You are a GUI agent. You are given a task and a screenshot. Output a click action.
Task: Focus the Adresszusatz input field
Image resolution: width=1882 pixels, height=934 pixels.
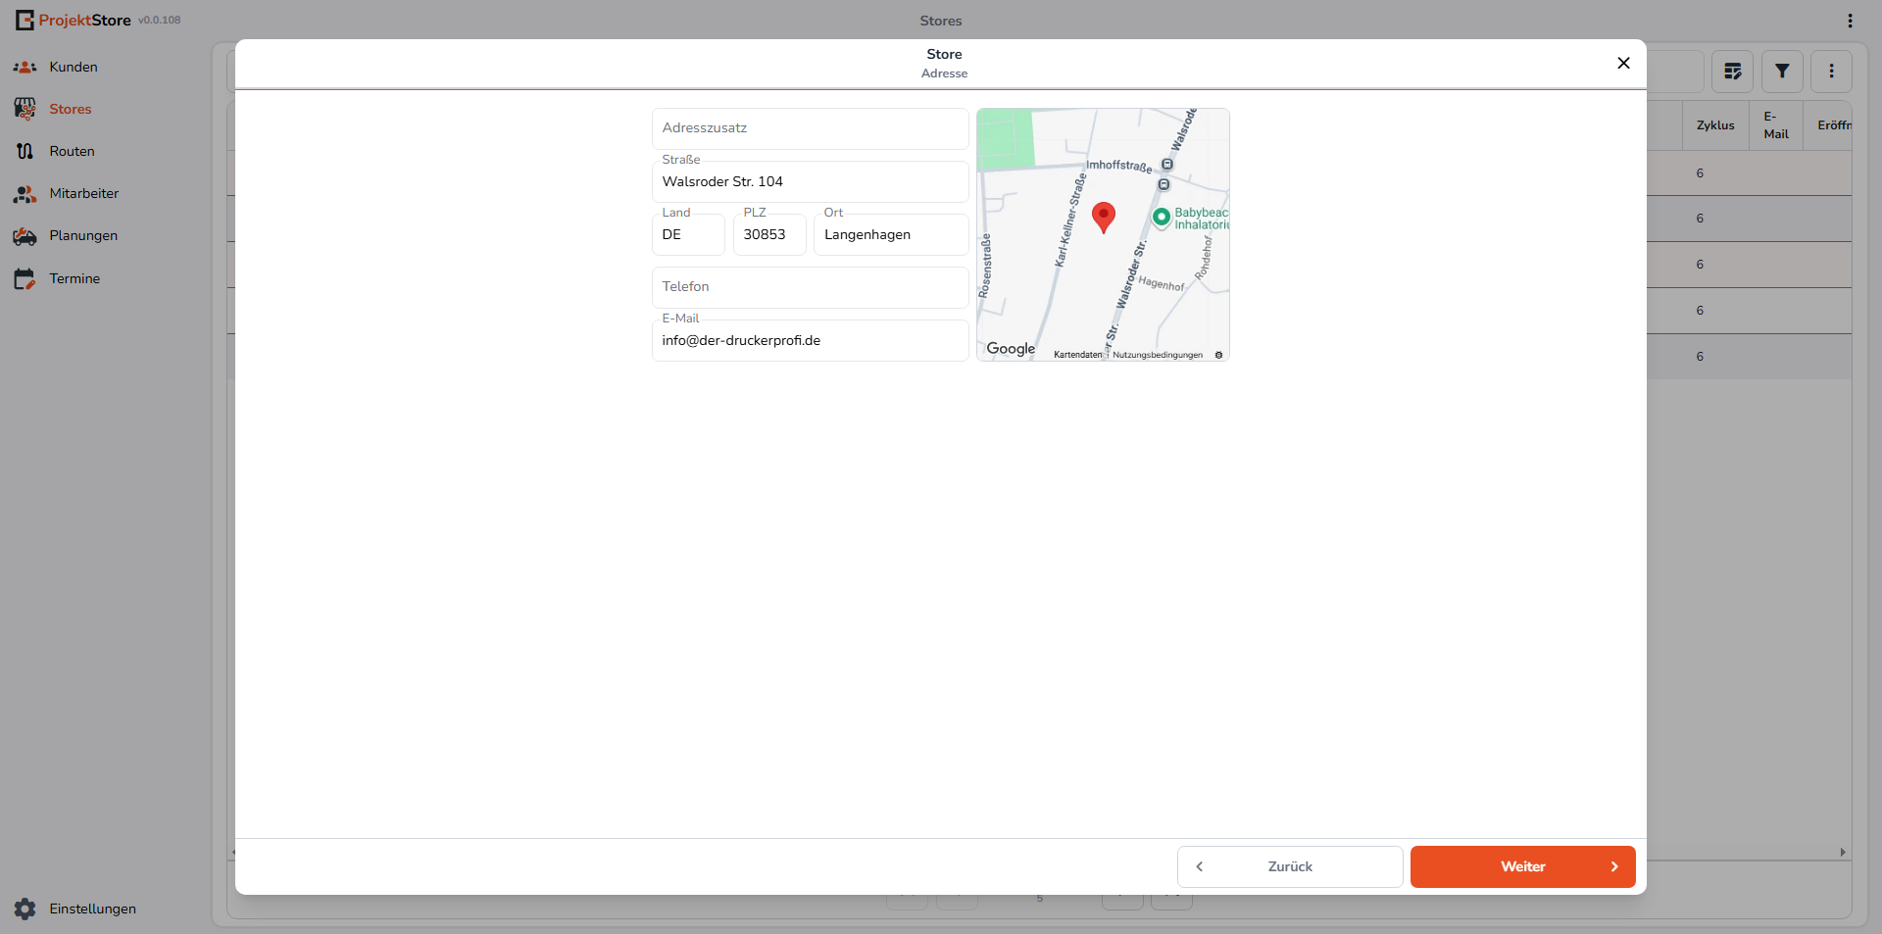click(810, 128)
